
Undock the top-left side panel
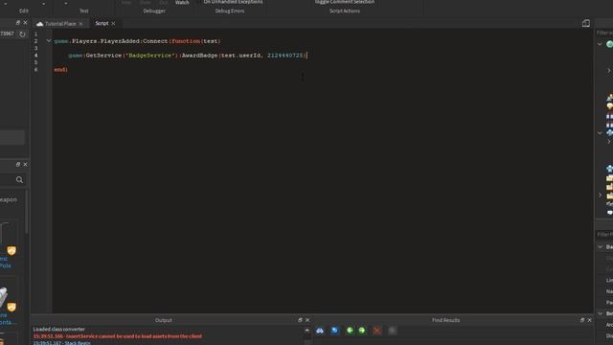pos(18,23)
